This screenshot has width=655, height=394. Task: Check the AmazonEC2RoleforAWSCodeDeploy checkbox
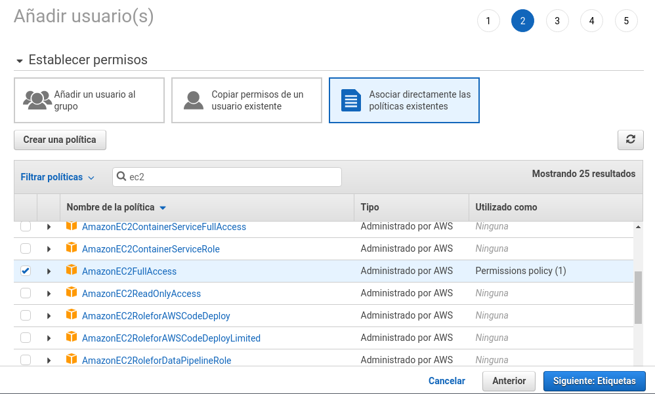point(26,315)
